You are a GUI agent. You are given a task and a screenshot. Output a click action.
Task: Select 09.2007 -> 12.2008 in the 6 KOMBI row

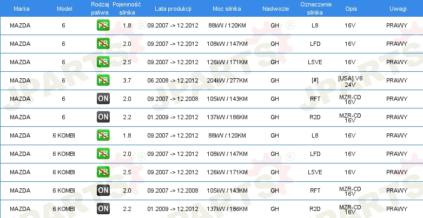[173, 190]
